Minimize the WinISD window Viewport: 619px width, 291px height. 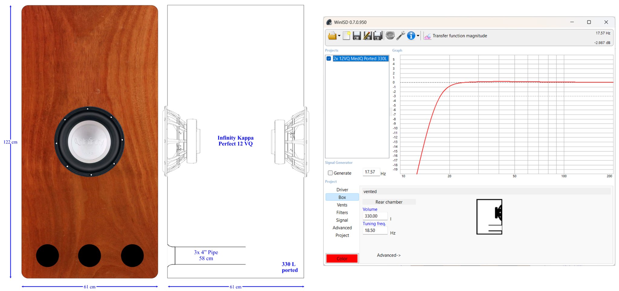pyautogui.click(x=572, y=22)
